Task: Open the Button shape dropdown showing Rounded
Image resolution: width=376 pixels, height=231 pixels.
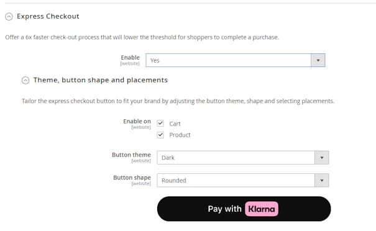Action: coord(243,181)
